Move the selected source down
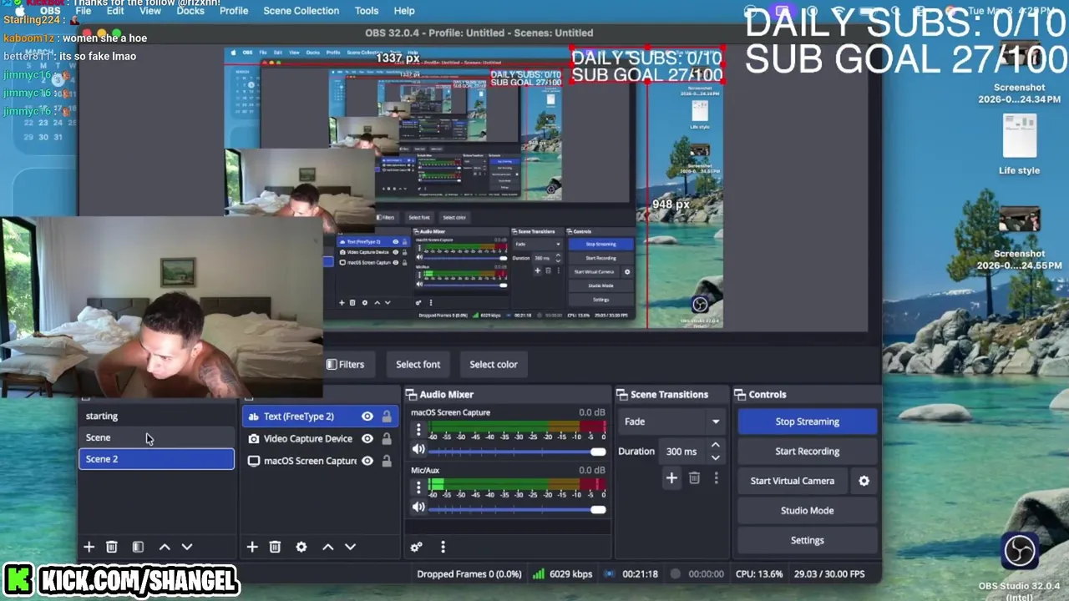Viewport: 1069px width, 601px height. click(351, 547)
